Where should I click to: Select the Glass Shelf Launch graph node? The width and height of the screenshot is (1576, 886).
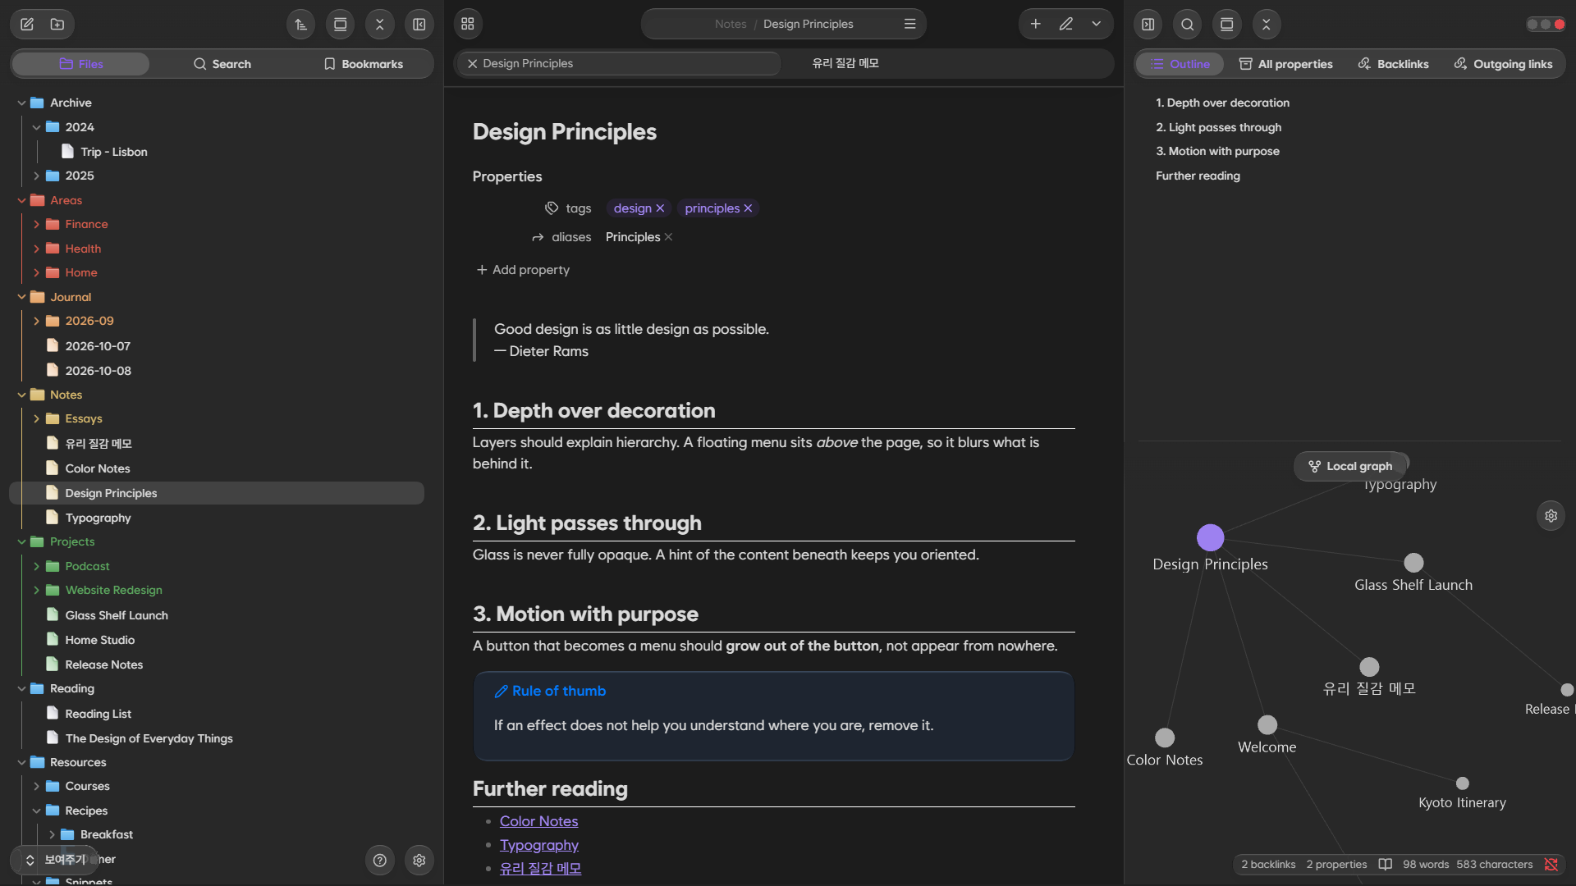tap(1413, 563)
